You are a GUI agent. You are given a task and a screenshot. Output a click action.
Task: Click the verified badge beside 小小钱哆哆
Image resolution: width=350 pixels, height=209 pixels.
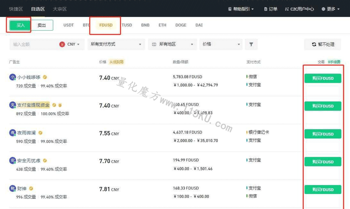tap(45, 77)
